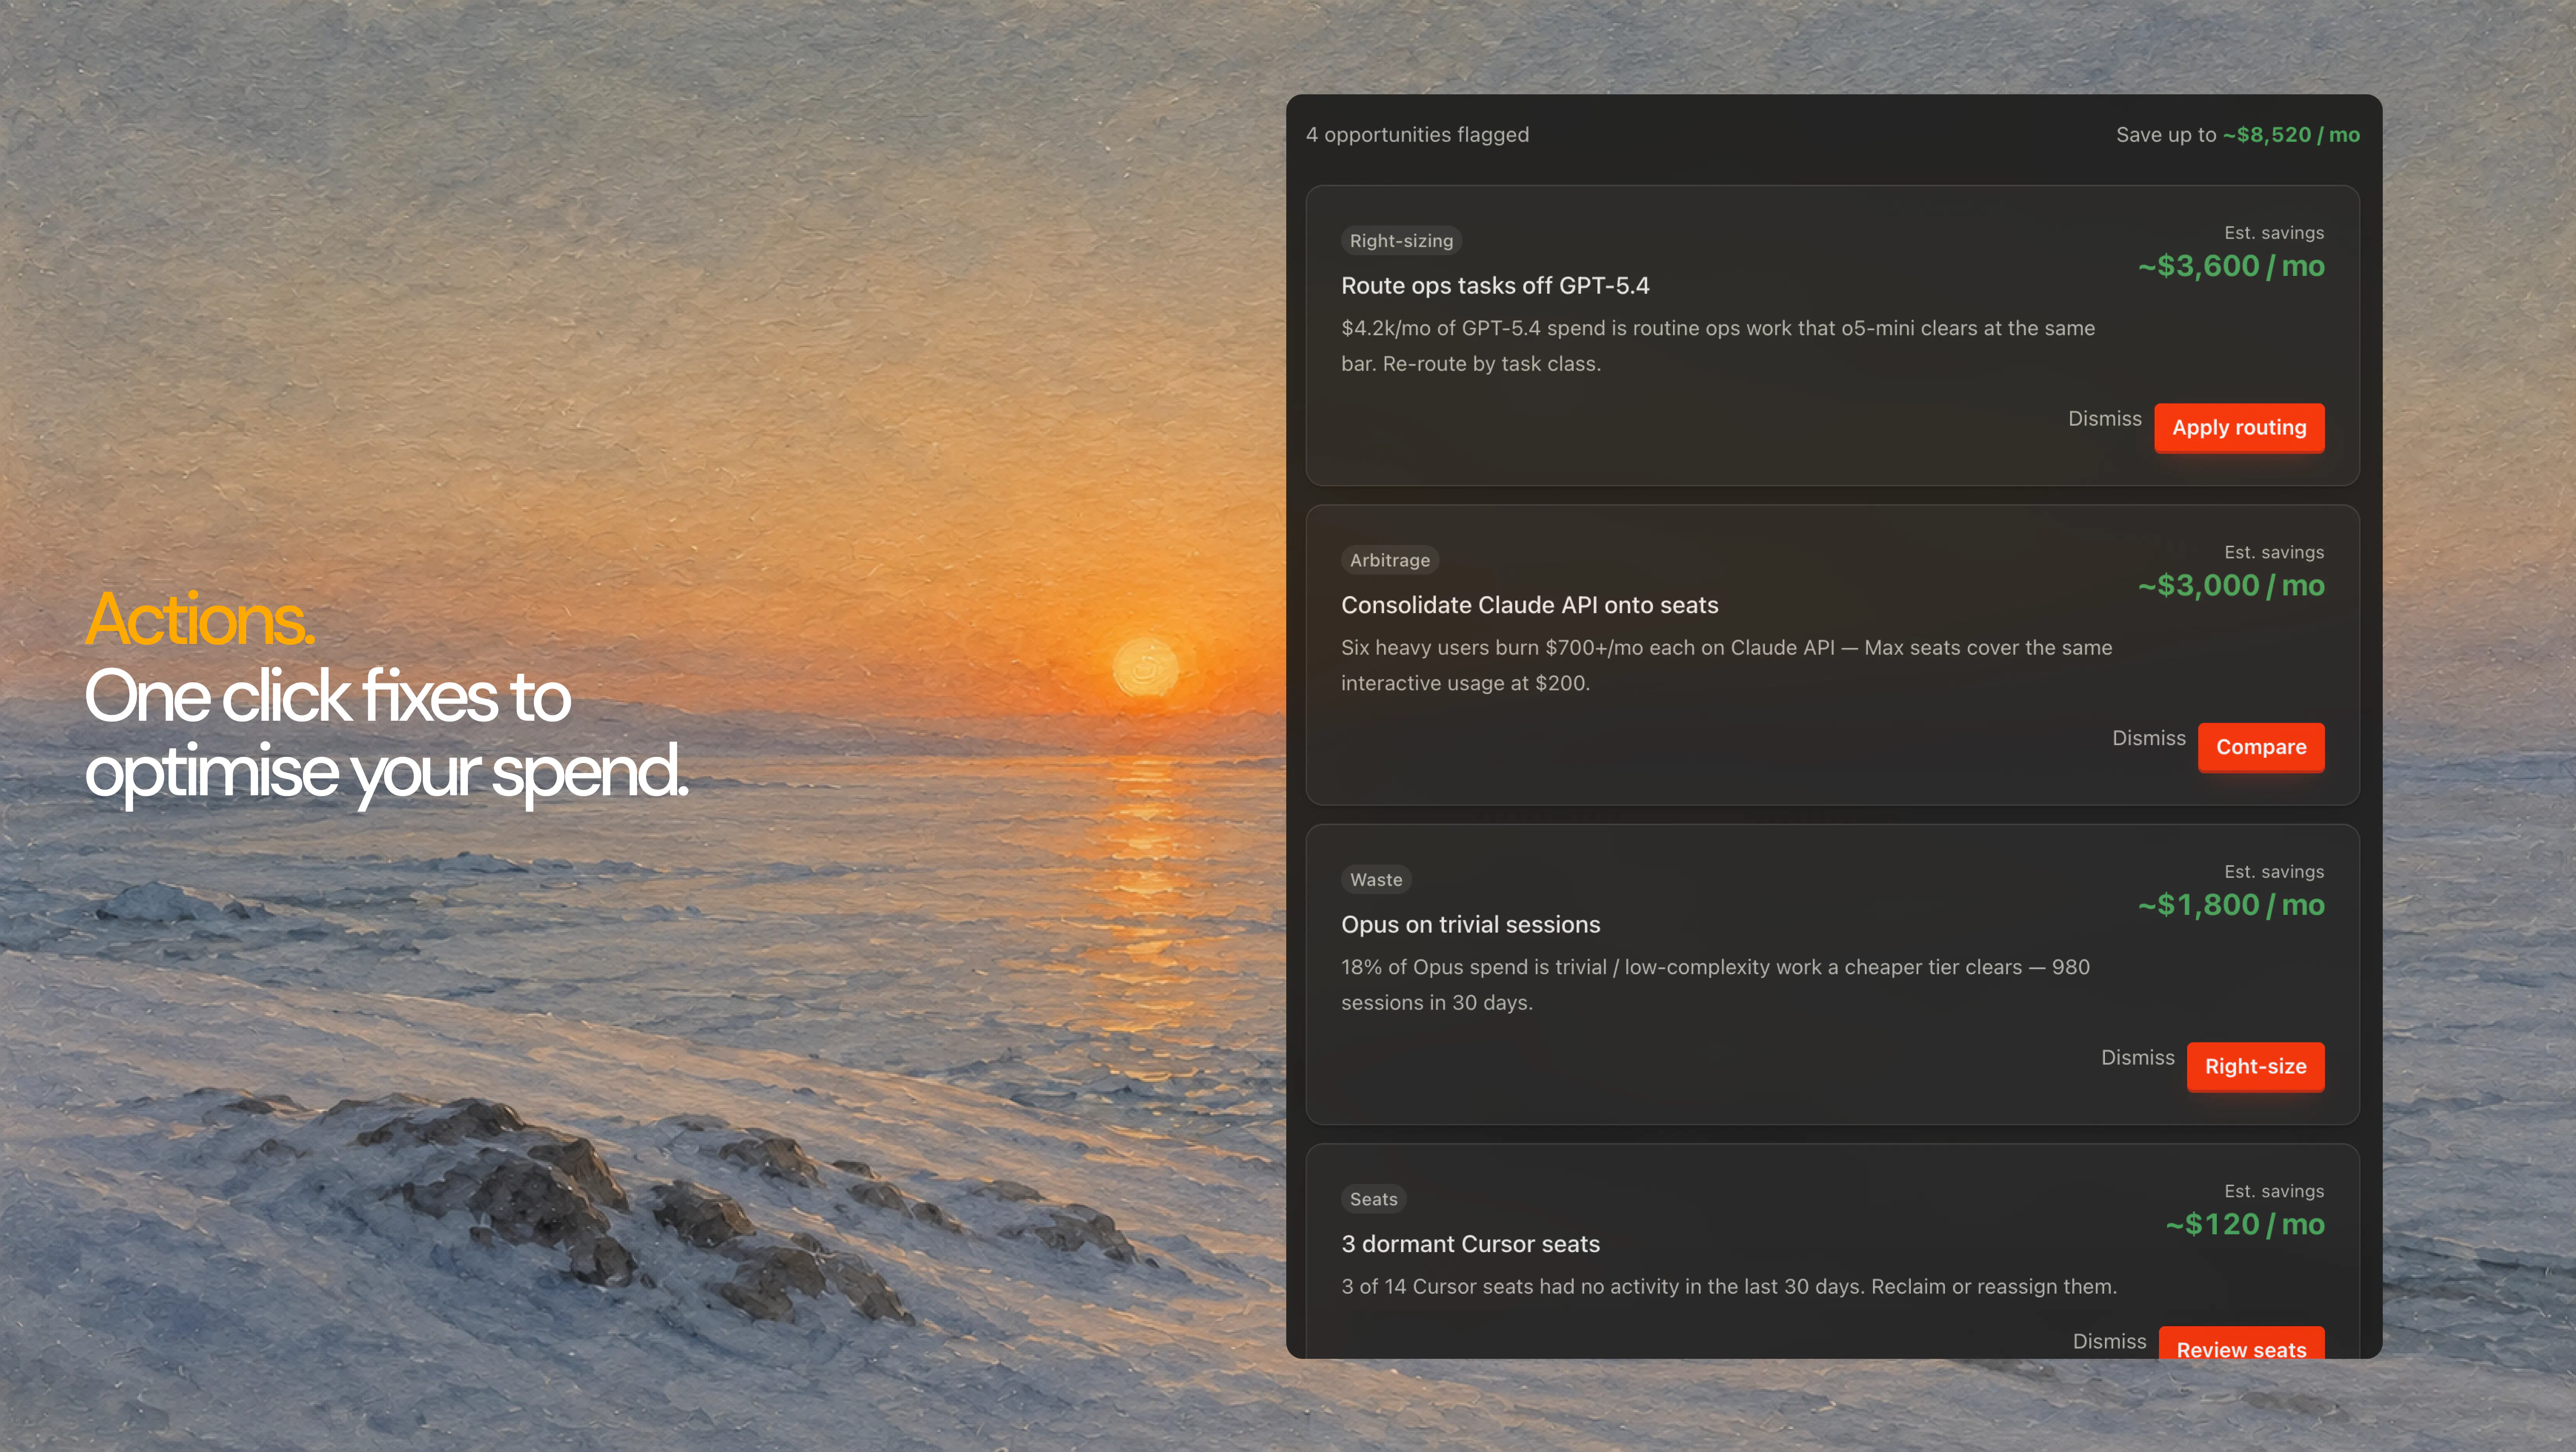Viewport: 2576px width, 1452px height.
Task: Click the Right-size button
Action: (2256, 1067)
